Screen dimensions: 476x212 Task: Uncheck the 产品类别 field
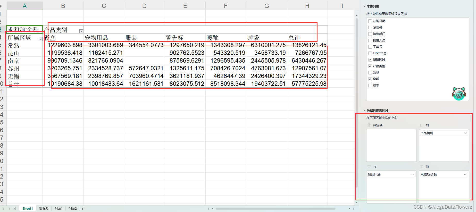pos(370,66)
